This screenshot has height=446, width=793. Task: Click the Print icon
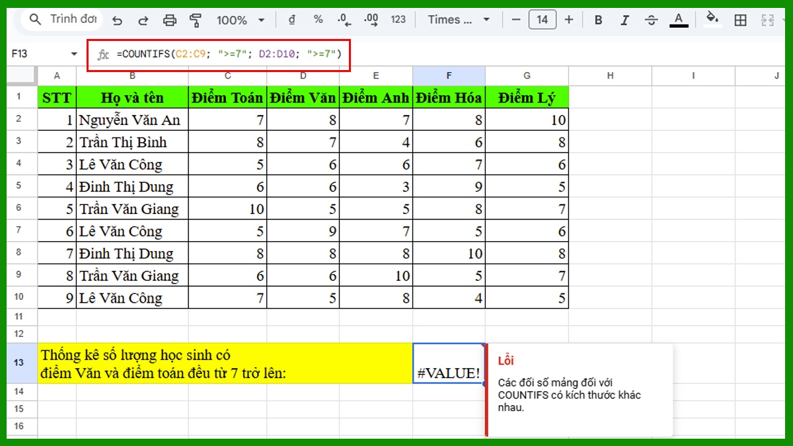tap(170, 20)
